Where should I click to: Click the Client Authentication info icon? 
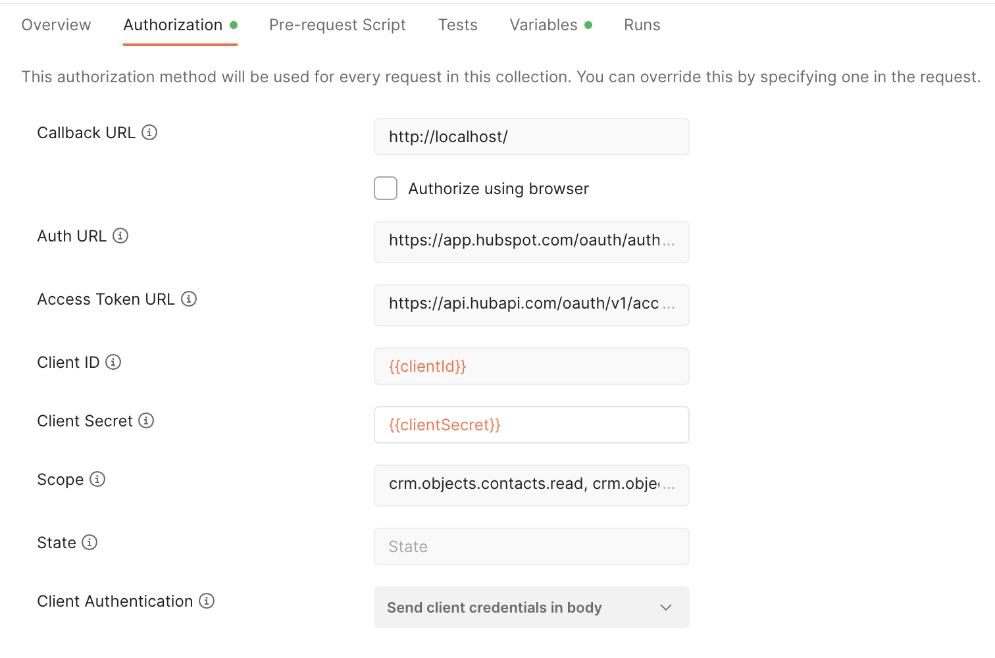207,601
